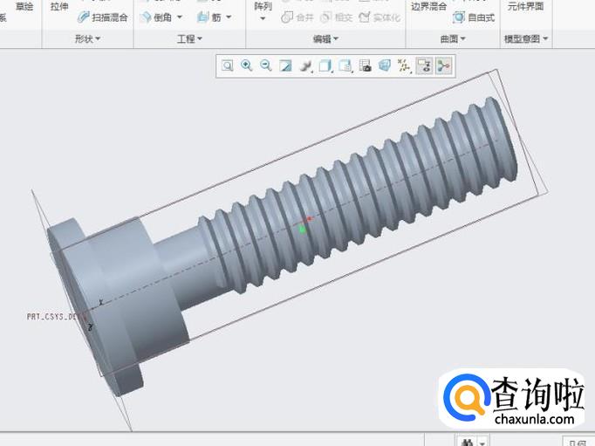Open the saved orientations box icon

point(325,66)
